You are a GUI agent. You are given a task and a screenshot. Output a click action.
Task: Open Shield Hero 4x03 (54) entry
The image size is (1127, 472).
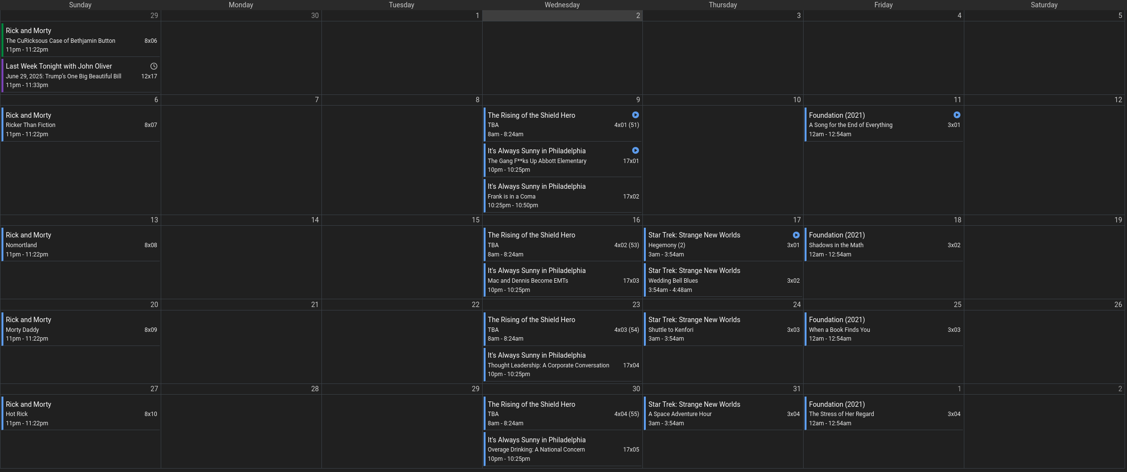coord(563,329)
